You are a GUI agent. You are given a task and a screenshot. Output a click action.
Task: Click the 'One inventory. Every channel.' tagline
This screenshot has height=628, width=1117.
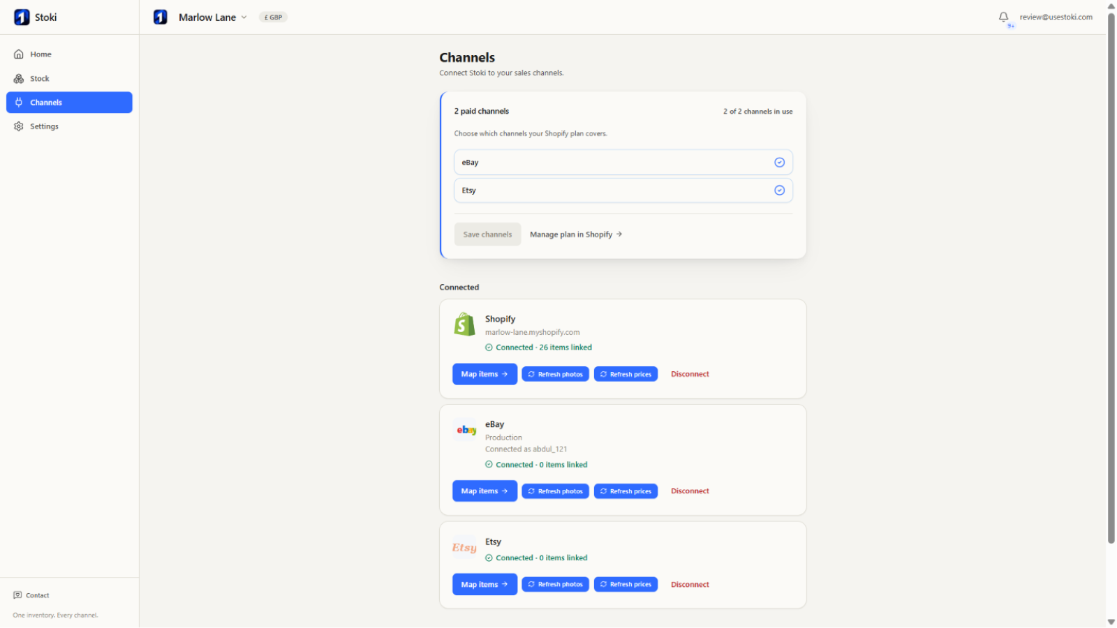point(55,615)
